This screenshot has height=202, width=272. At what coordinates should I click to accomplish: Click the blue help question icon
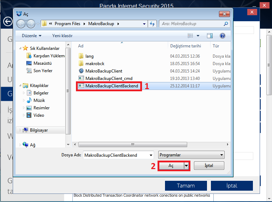pos(223,36)
